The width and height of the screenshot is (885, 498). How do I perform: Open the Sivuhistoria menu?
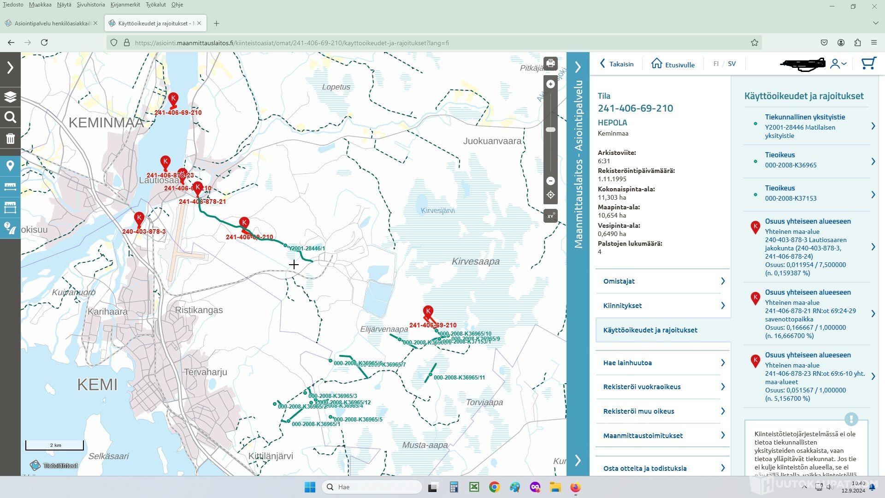pyautogui.click(x=91, y=5)
